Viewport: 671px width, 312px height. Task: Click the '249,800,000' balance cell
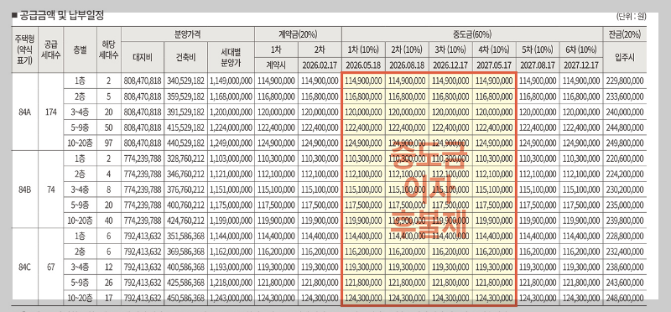point(624,143)
